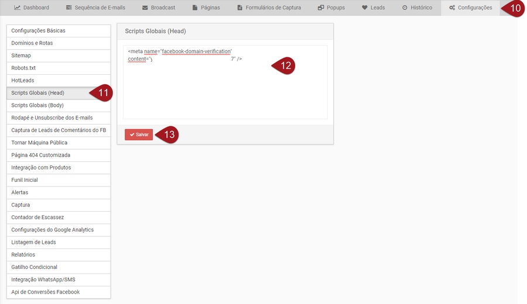Select Configurações do Google Analytics
The width and height of the screenshot is (527, 304).
point(52,230)
